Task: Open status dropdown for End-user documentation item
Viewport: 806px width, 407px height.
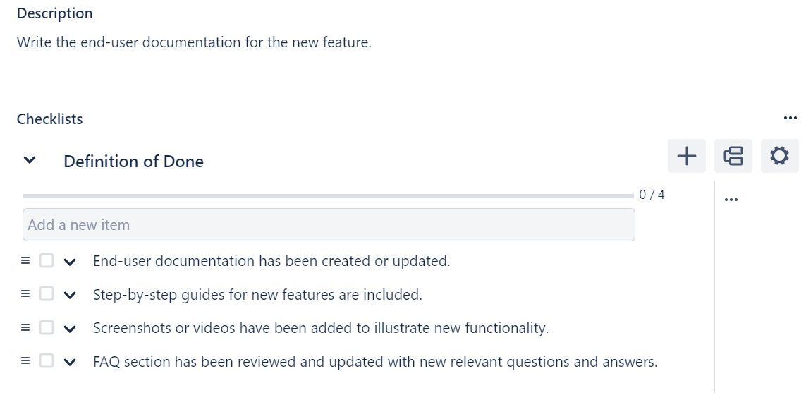Action: point(70,260)
